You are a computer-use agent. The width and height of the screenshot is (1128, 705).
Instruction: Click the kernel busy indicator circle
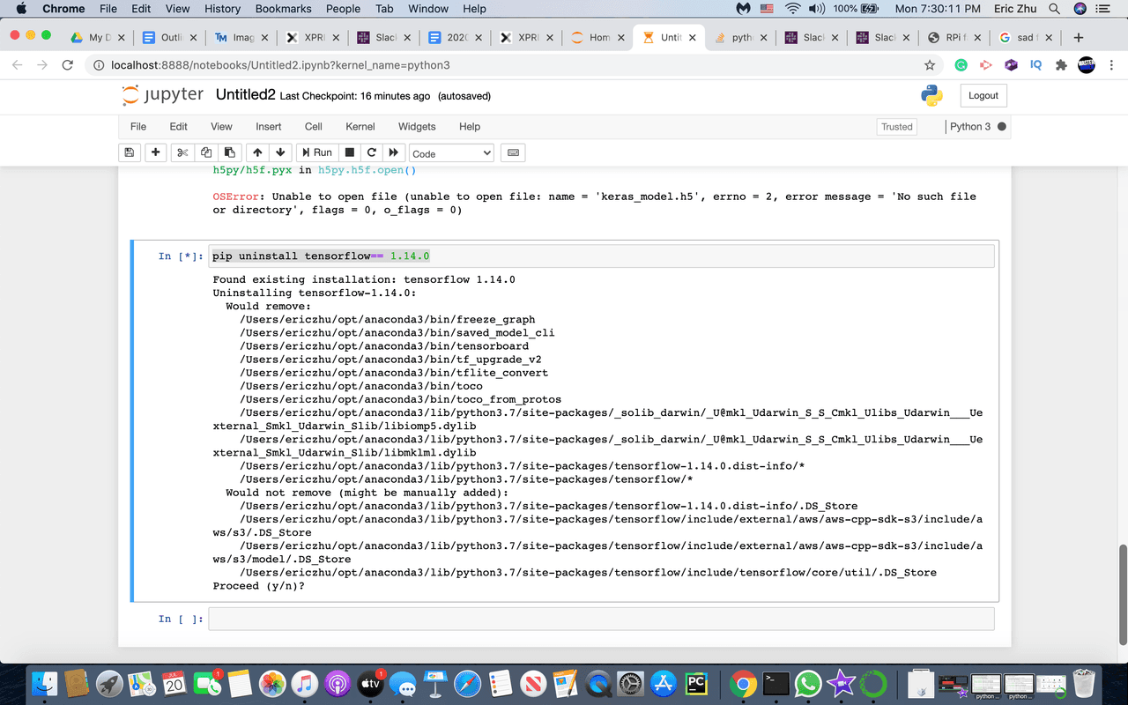1002,127
